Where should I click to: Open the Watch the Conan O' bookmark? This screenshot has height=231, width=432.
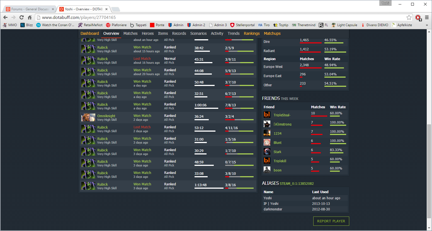(55, 25)
